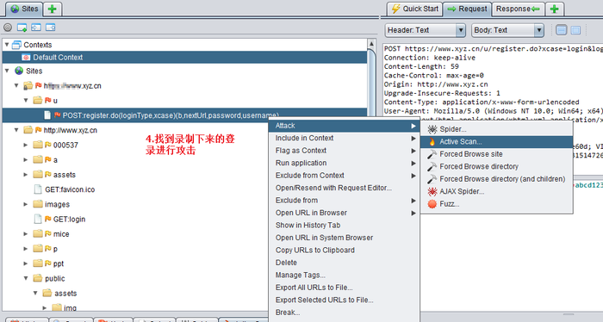Collapse the public folder
This screenshot has height=322, width=603.
point(26,278)
